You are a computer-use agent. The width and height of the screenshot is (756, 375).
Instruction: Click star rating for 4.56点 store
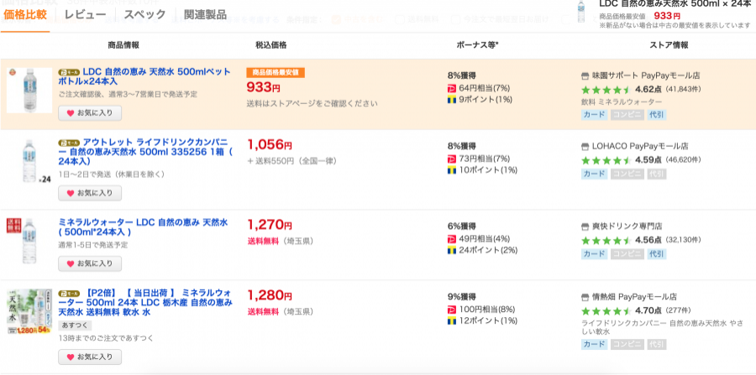(606, 240)
